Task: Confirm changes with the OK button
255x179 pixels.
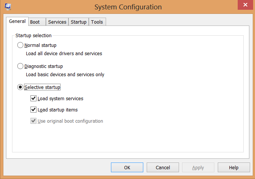Action: point(127,167)
